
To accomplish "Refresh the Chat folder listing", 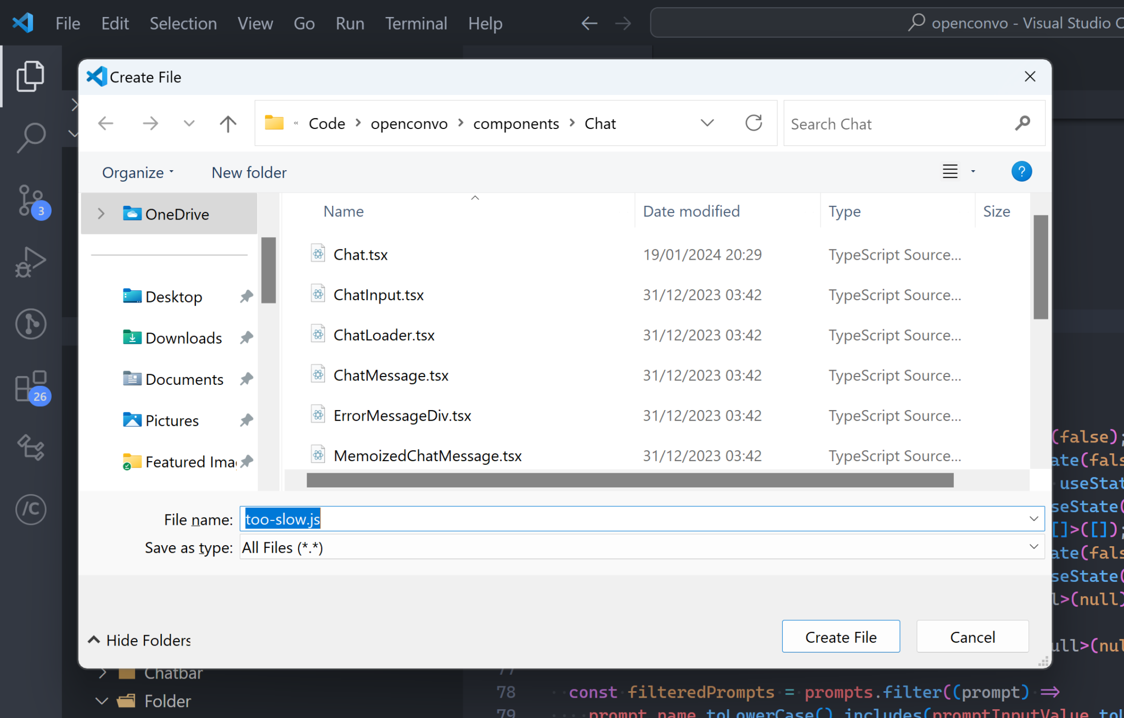I will pyautogui.click(x=754, y=123).
